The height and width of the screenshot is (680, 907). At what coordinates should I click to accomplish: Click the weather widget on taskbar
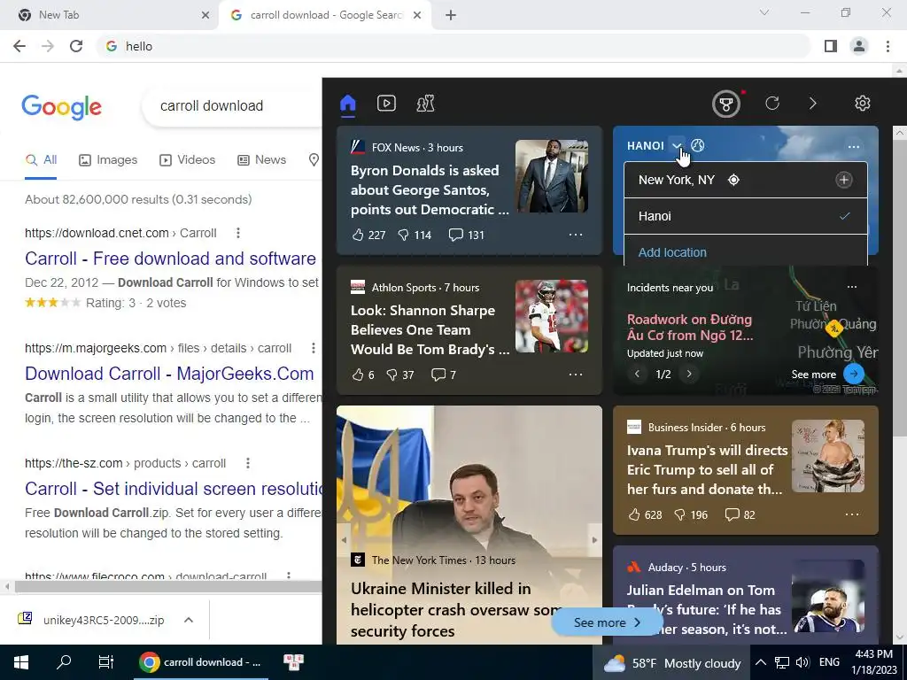click(671, 662)
